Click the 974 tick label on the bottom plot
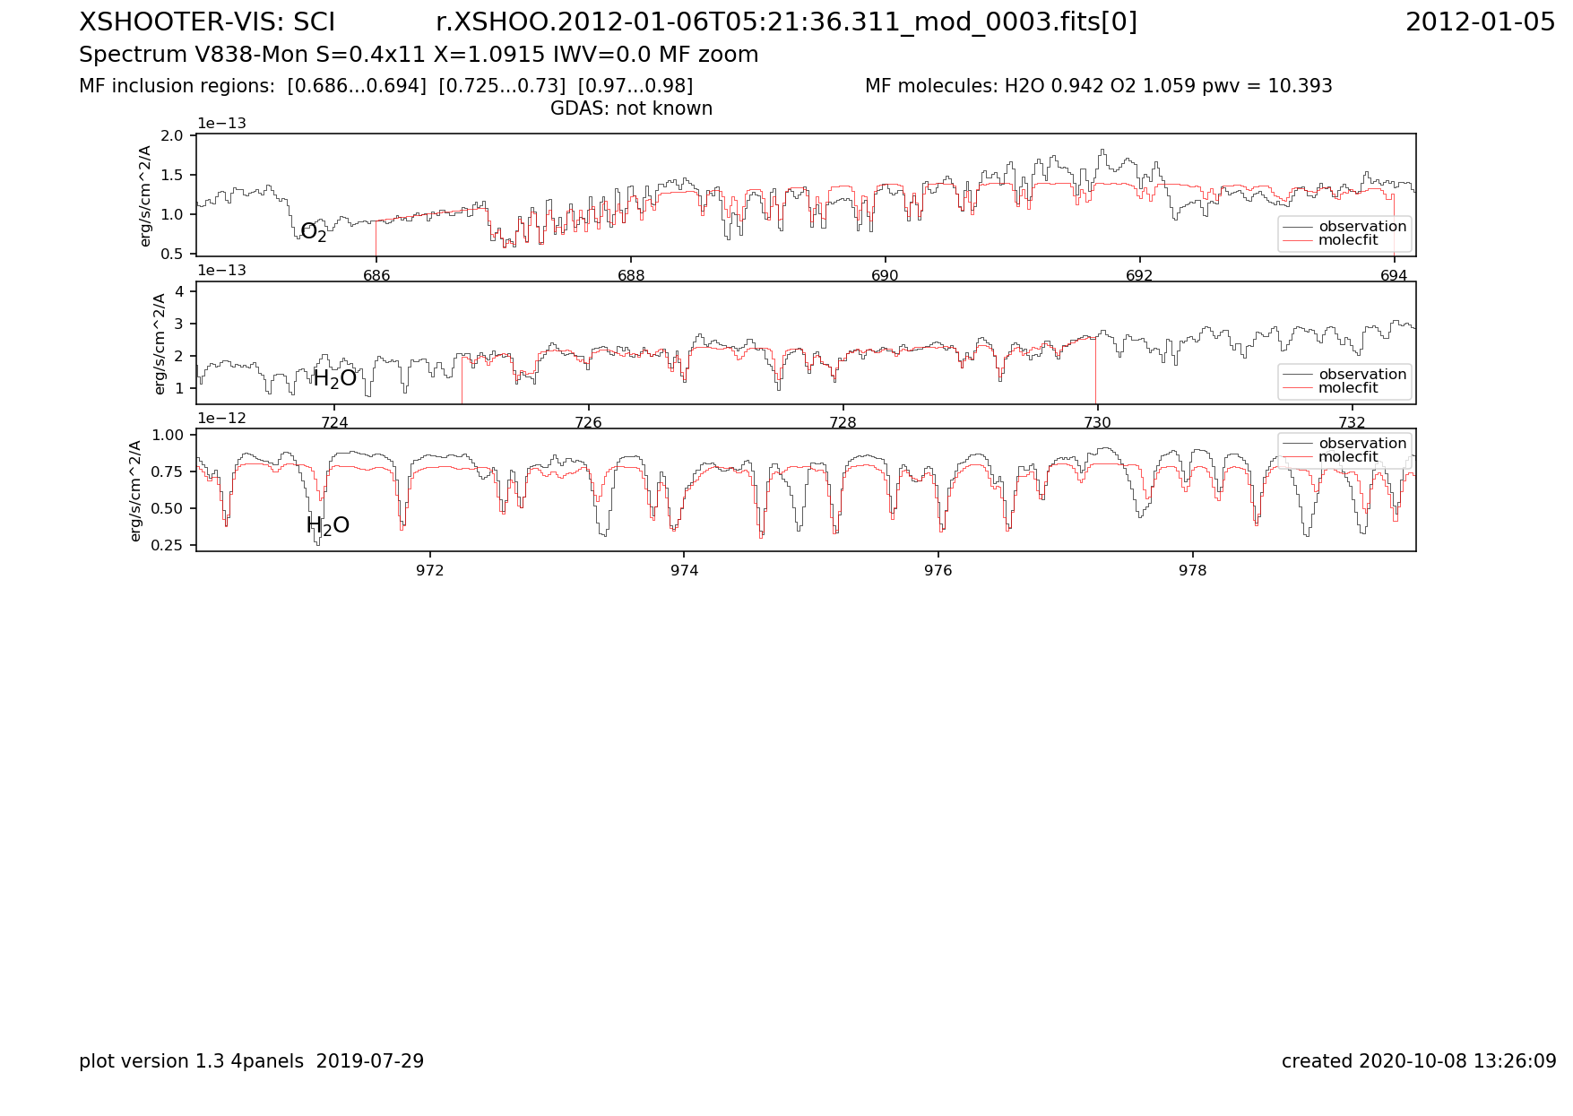 point(684,570)
